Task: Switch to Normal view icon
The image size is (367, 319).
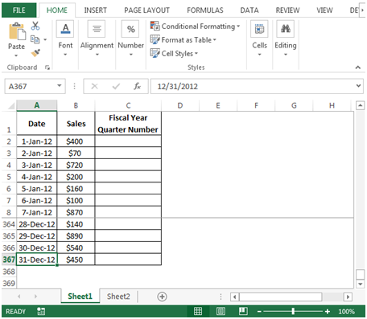Action: 198,311
